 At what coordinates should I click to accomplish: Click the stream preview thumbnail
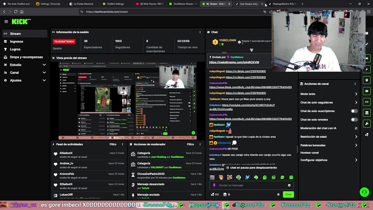pyautogui.click(x=128, y=101)
